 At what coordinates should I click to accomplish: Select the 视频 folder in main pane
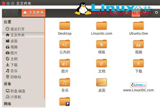(x=139, y=47)
